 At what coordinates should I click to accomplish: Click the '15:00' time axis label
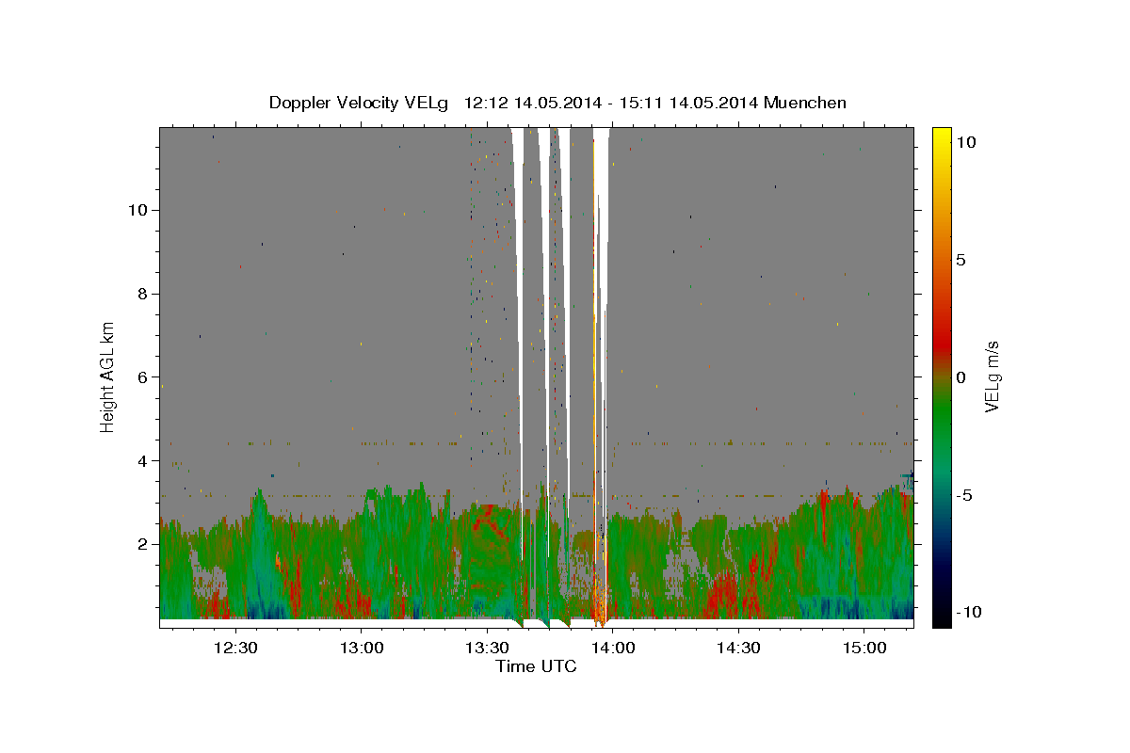[864, 648]
